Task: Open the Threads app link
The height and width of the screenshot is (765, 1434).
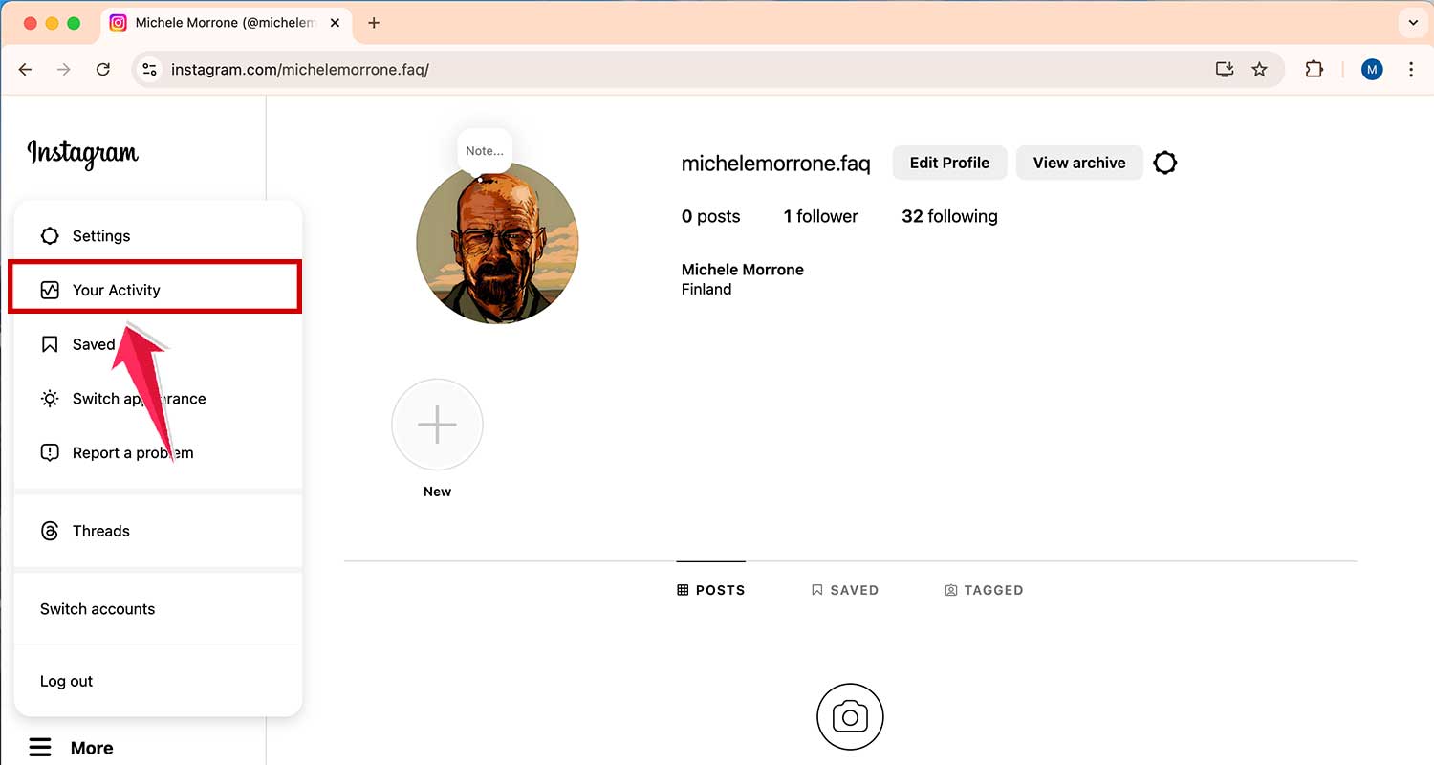Action: [x=100, y=531]
